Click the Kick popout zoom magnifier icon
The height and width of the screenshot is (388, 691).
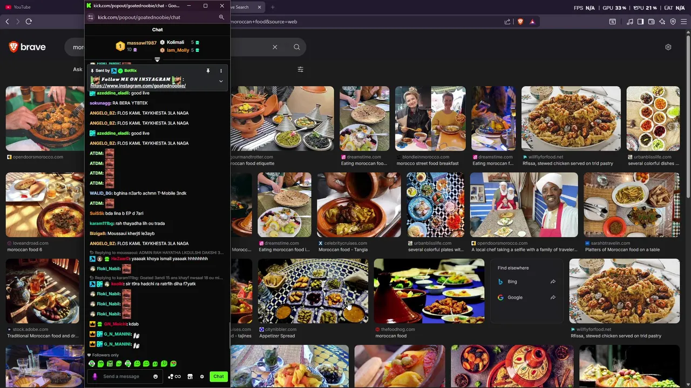click(x=221, y=17)
